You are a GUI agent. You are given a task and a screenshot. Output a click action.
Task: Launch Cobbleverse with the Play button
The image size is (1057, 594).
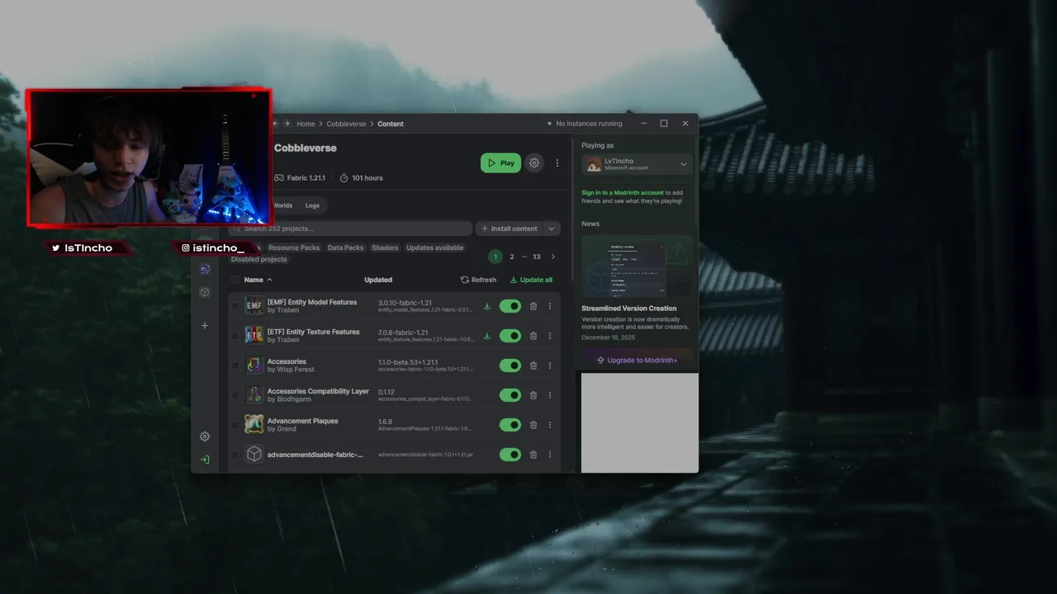coord(500,163)
